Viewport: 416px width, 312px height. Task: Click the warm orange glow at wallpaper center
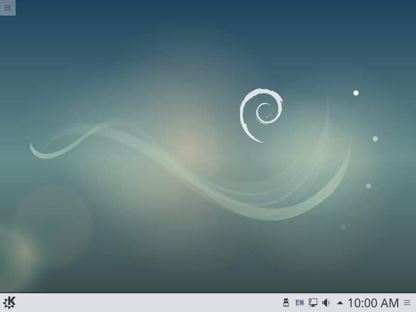pos(190,148)
